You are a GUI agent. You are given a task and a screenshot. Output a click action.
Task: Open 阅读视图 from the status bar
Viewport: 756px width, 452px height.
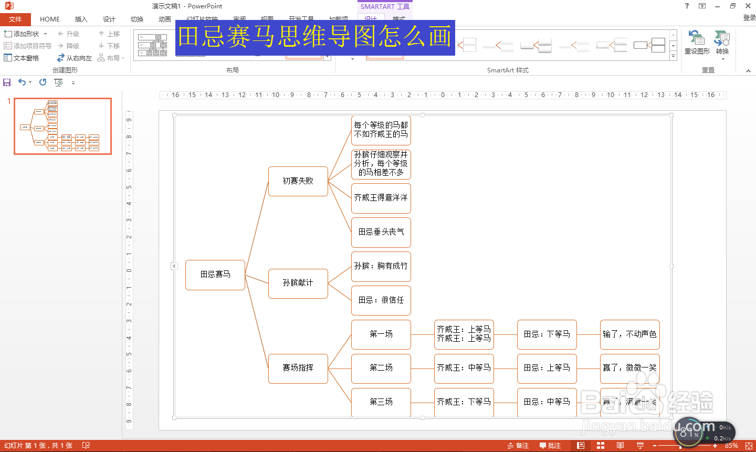pos(619,445)
